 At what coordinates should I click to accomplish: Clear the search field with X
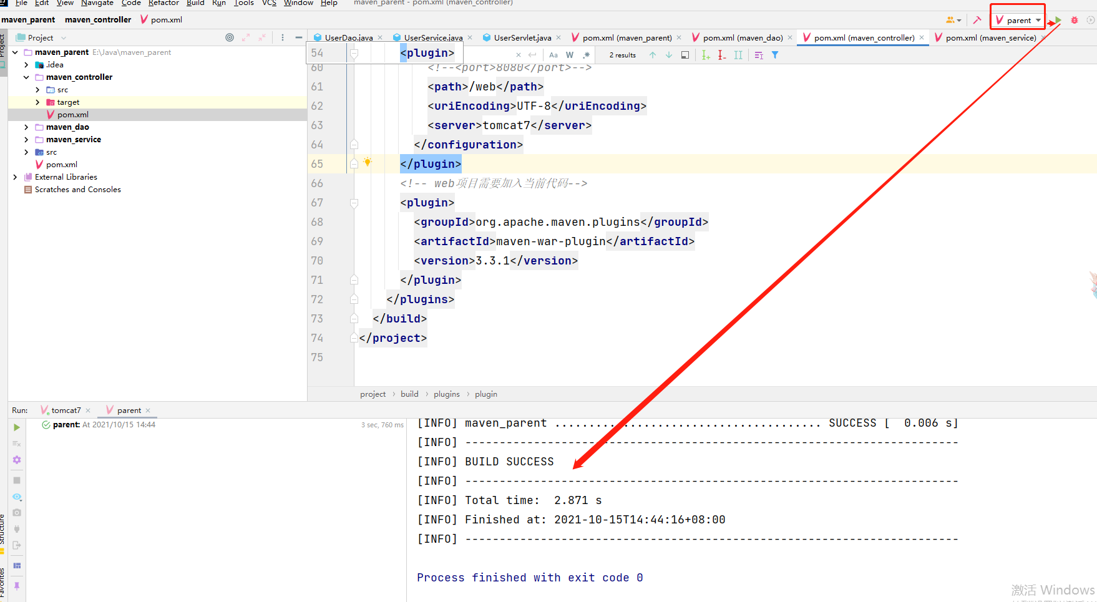click(519, 55)
